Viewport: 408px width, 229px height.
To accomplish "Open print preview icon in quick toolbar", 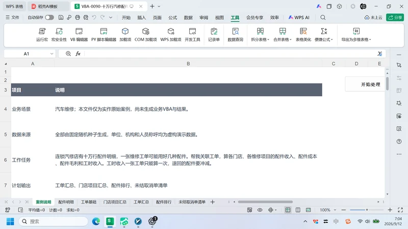I will (x=86, y=17).
